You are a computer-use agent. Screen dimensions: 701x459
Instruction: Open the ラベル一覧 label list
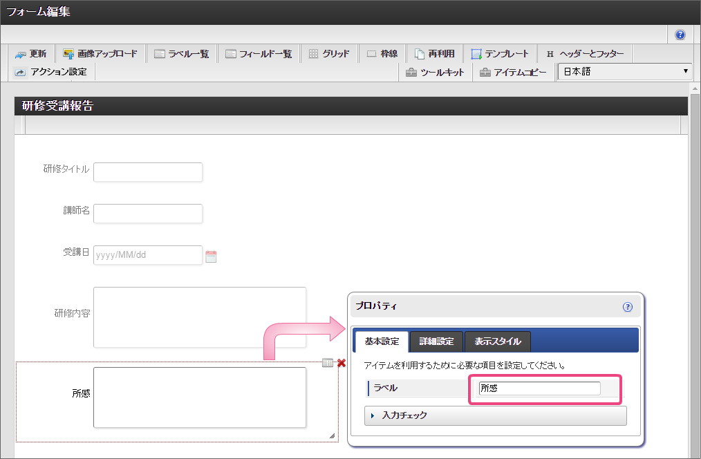181,54
